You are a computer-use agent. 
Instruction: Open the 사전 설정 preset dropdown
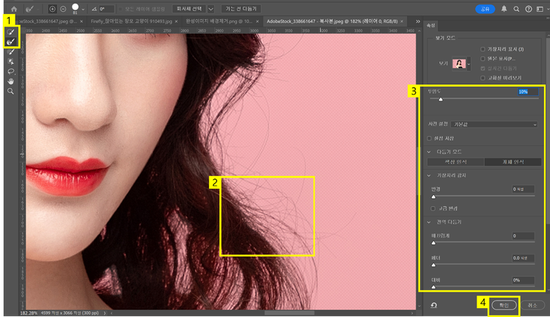494,124
